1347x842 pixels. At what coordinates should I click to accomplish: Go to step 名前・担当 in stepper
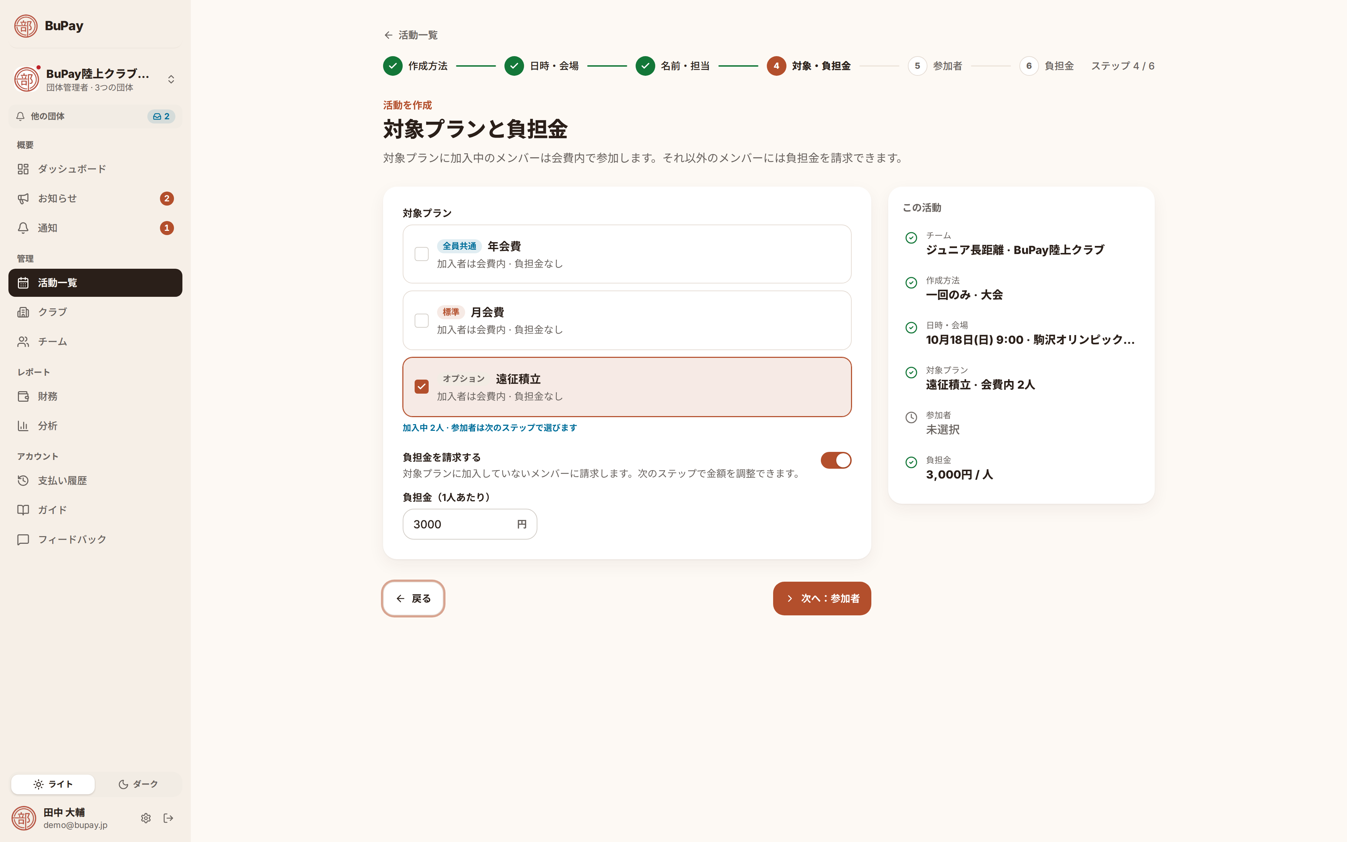coord(673,66)
